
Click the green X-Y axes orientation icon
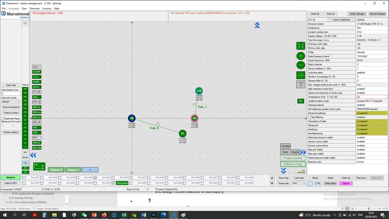39,166
